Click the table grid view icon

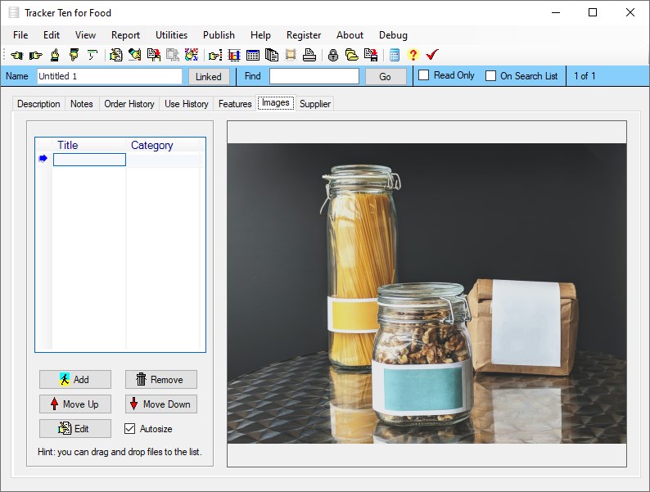253,55
